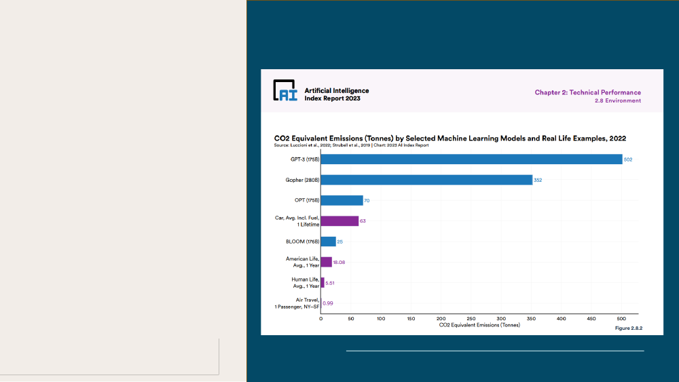679x382 pixels.
Task: Click the AI Index logo icon
Action: [285, 90]
